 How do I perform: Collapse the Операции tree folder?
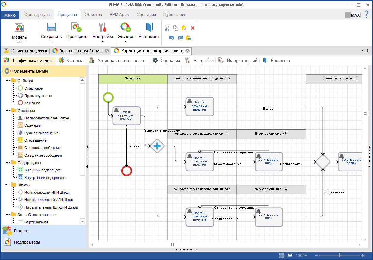click(x=7, y=110)
